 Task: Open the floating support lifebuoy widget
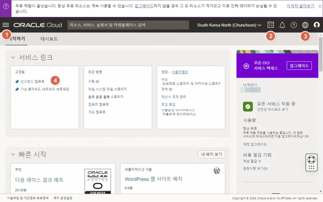point(311,162)
